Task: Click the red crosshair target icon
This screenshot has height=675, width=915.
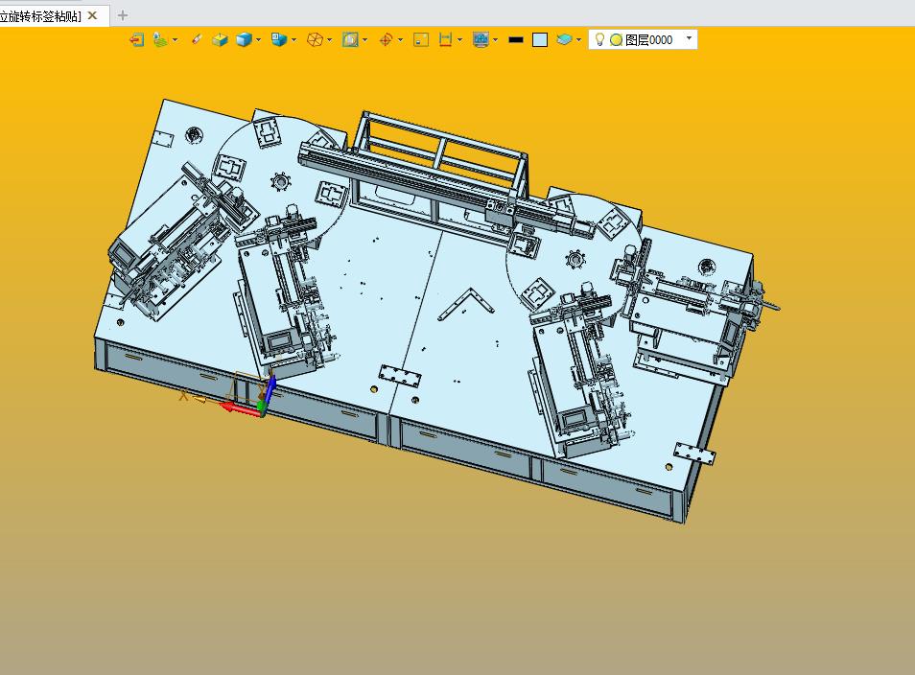Action: 386,39
